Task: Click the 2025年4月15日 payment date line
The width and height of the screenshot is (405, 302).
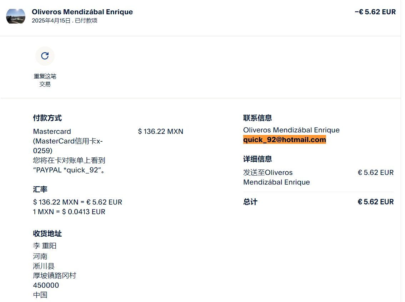Action: (65, 21)
